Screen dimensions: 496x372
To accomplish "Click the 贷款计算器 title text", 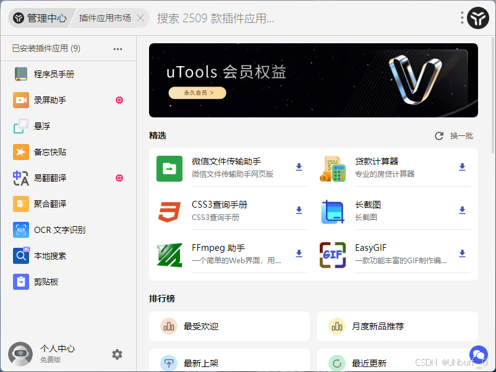I will click(377, 161).
